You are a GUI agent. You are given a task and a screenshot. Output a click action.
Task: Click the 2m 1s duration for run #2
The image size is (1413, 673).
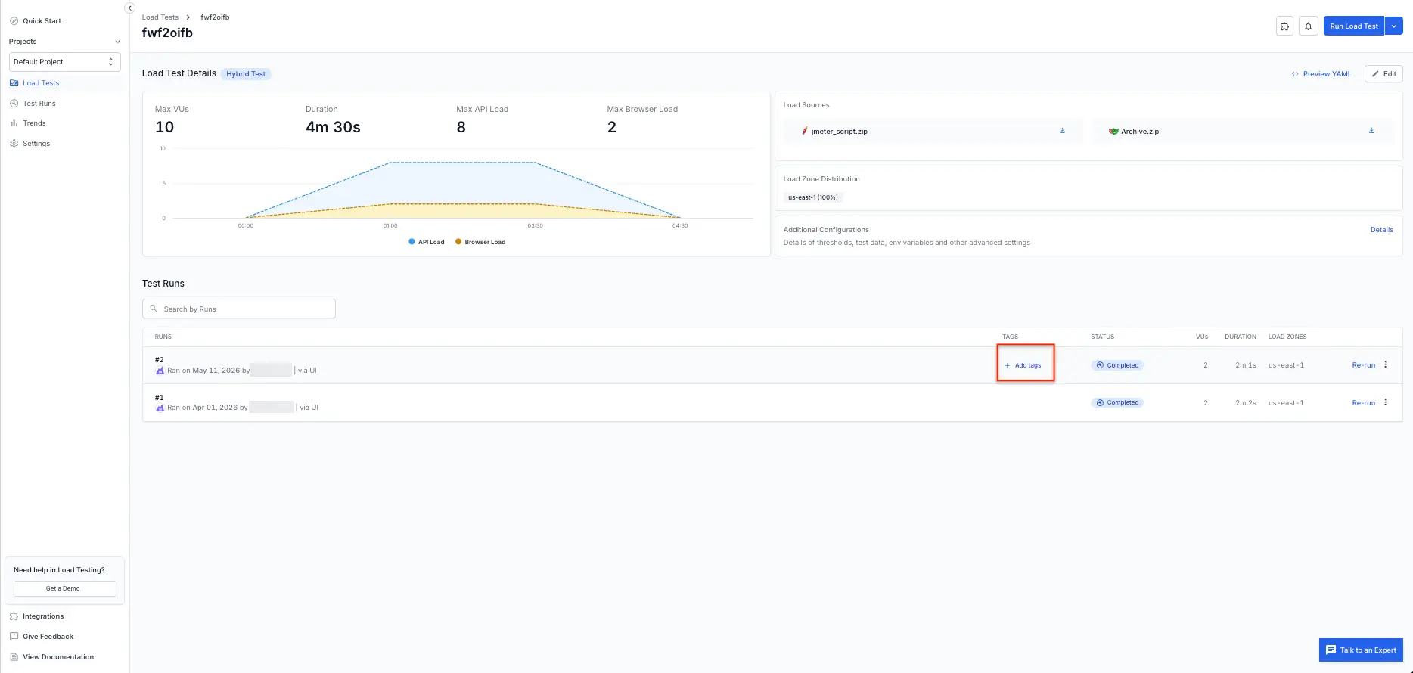1246,365
